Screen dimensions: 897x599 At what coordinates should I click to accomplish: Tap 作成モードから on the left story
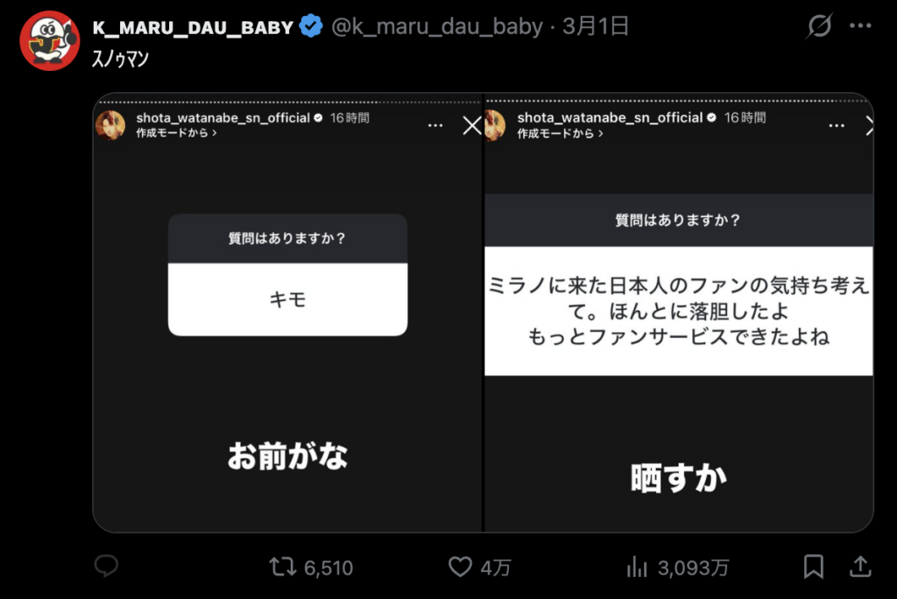[x=176, y=133]
